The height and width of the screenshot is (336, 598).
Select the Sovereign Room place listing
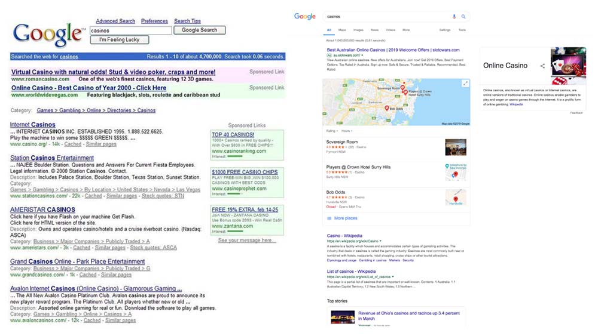click(396, 147)
